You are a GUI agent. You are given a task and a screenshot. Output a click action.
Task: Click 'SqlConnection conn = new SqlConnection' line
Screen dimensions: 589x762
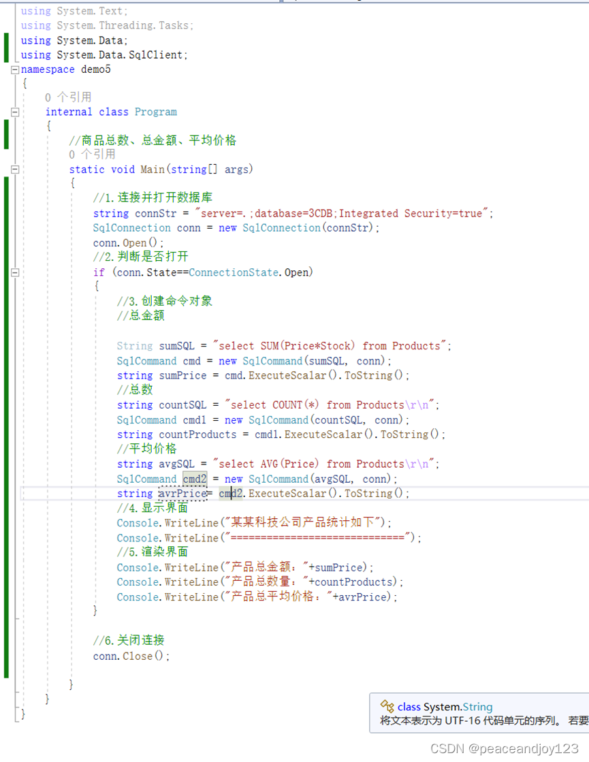coord(236,228)
